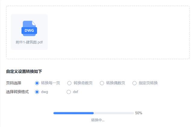Click the dxf label text
The image size is (193, 127).
(x=75, y=92)
